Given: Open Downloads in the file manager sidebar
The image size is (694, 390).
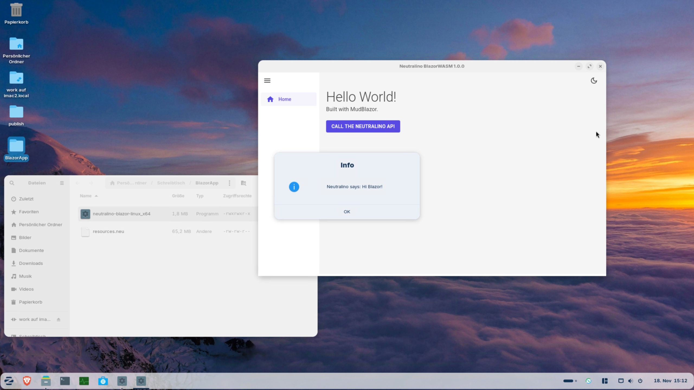Looking at the screenshot, I should [31, 263].
